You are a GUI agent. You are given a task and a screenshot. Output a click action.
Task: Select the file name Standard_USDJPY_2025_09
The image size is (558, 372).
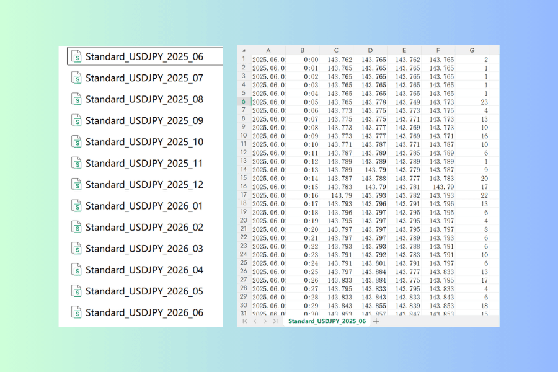(144, 121)
